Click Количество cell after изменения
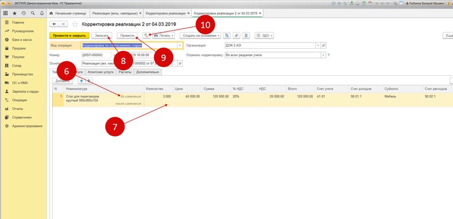The height and width of the screenshot is (219, 453). [159, 104]
